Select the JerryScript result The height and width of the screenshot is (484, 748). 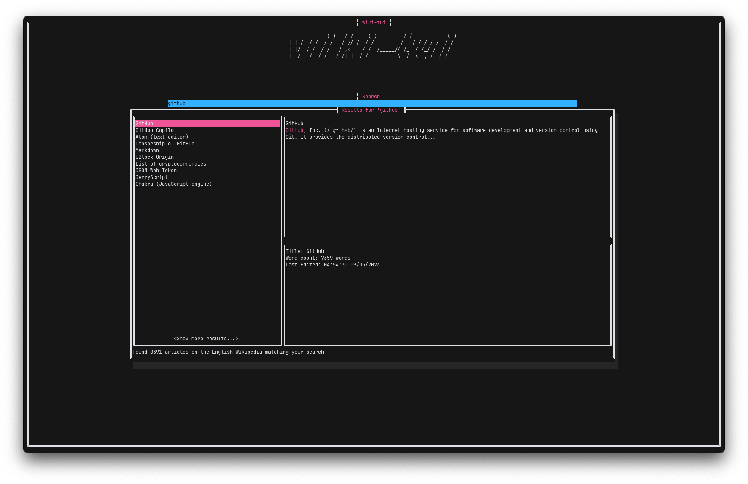151,177
